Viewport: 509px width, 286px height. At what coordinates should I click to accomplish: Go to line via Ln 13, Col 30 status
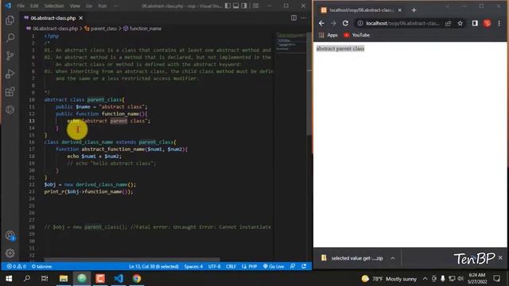click(x=153, y=266)
